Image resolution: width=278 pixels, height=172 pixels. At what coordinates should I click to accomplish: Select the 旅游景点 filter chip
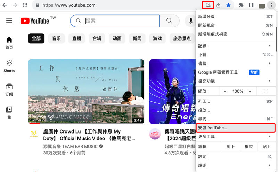[182, 38]
